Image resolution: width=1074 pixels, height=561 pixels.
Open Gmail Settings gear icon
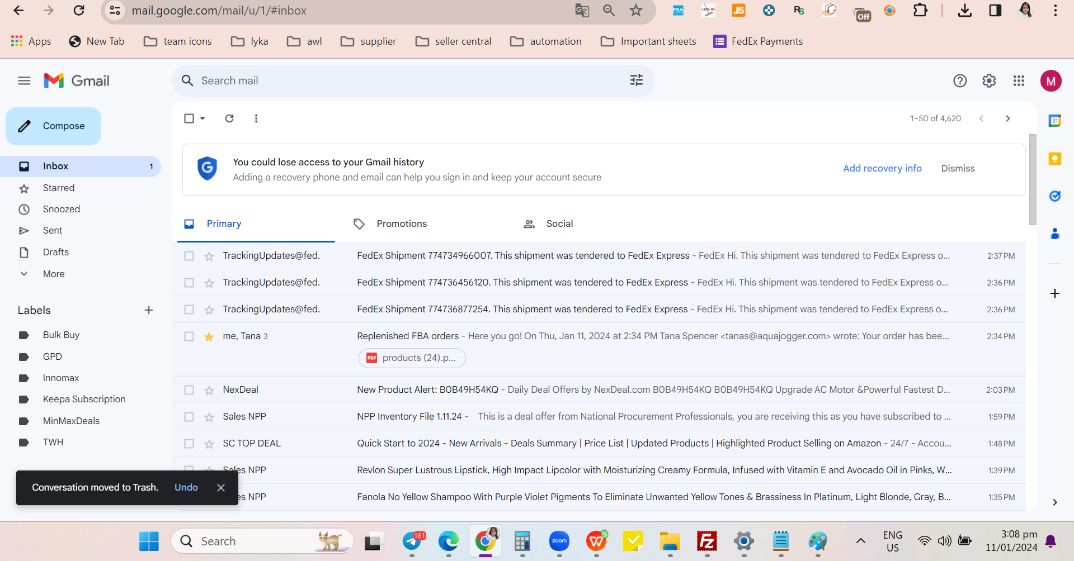point(989,81)
